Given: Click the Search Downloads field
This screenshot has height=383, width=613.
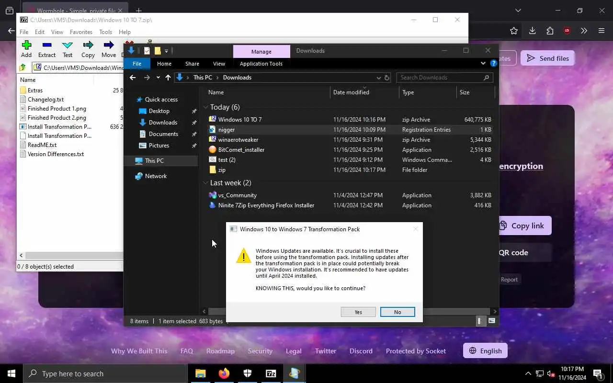Looking at the screenshot, I should click(x=444, y=78).
